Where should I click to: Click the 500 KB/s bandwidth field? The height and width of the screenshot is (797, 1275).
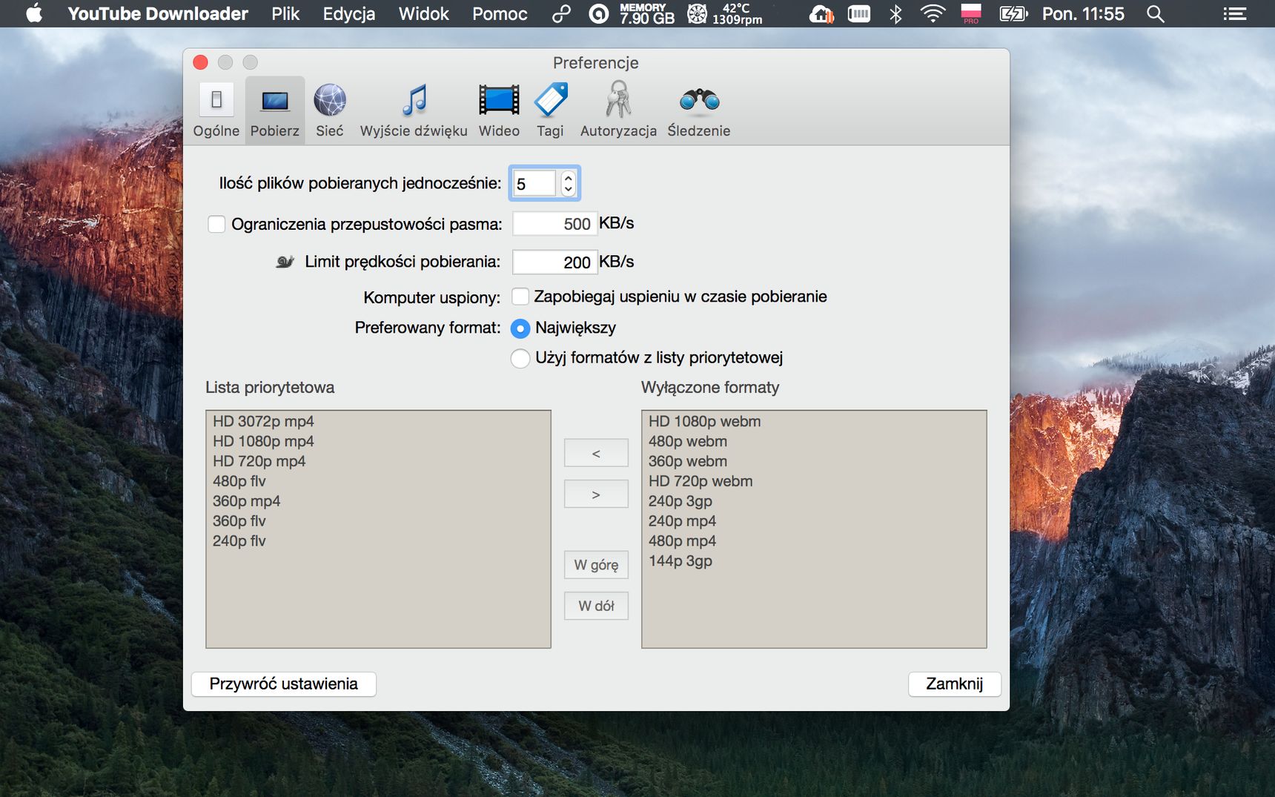point(554,224)
